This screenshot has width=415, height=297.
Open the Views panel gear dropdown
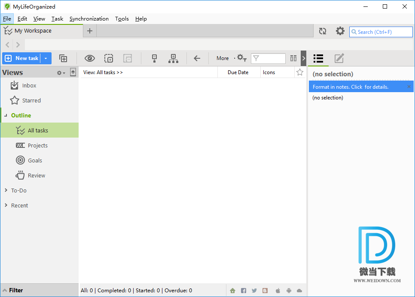[61, 73]
